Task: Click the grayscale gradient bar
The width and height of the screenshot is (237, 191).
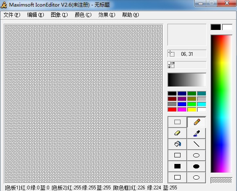Action: (187, 80)
